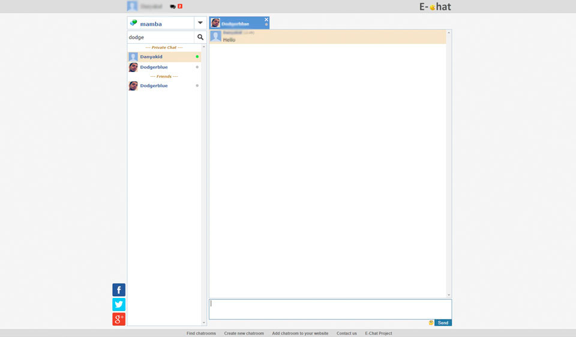Click the Facebook share icon

[119, 290]
